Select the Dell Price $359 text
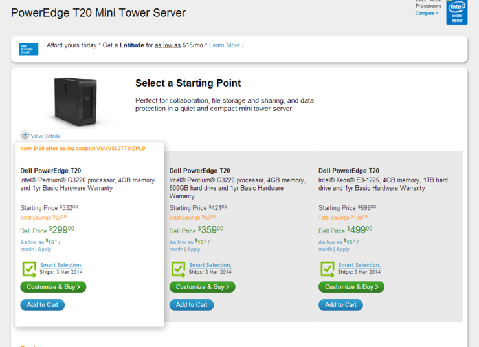This screenshot has width=479, height=347. point(196,230)
